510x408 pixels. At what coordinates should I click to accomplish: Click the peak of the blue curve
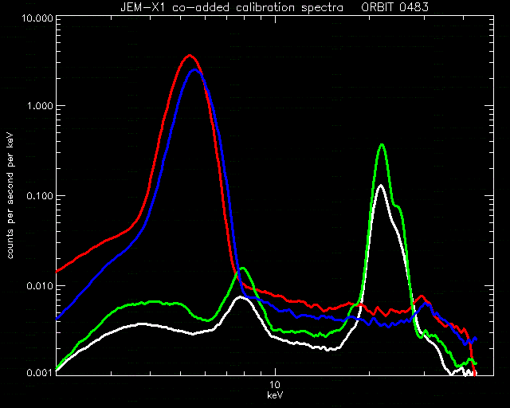[194, 70]
